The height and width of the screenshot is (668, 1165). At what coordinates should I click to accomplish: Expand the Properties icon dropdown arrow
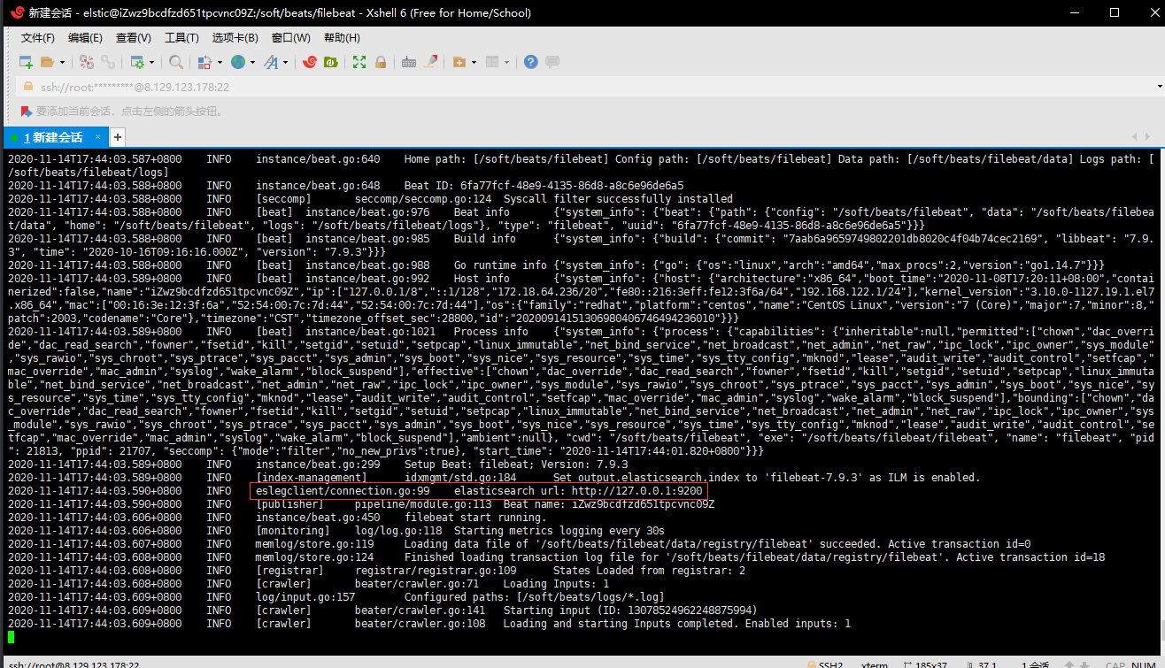(x=151, y=62)
